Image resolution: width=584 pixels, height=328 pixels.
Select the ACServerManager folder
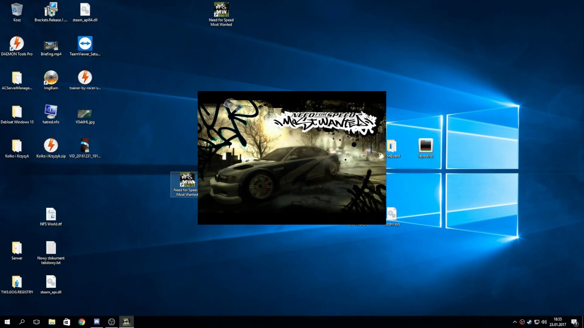pyautogui.click(x=17, y=80)
